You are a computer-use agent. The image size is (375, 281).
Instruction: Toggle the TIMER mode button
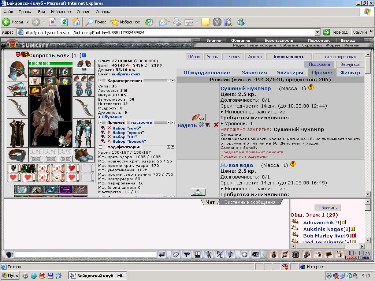click(364, 258)
